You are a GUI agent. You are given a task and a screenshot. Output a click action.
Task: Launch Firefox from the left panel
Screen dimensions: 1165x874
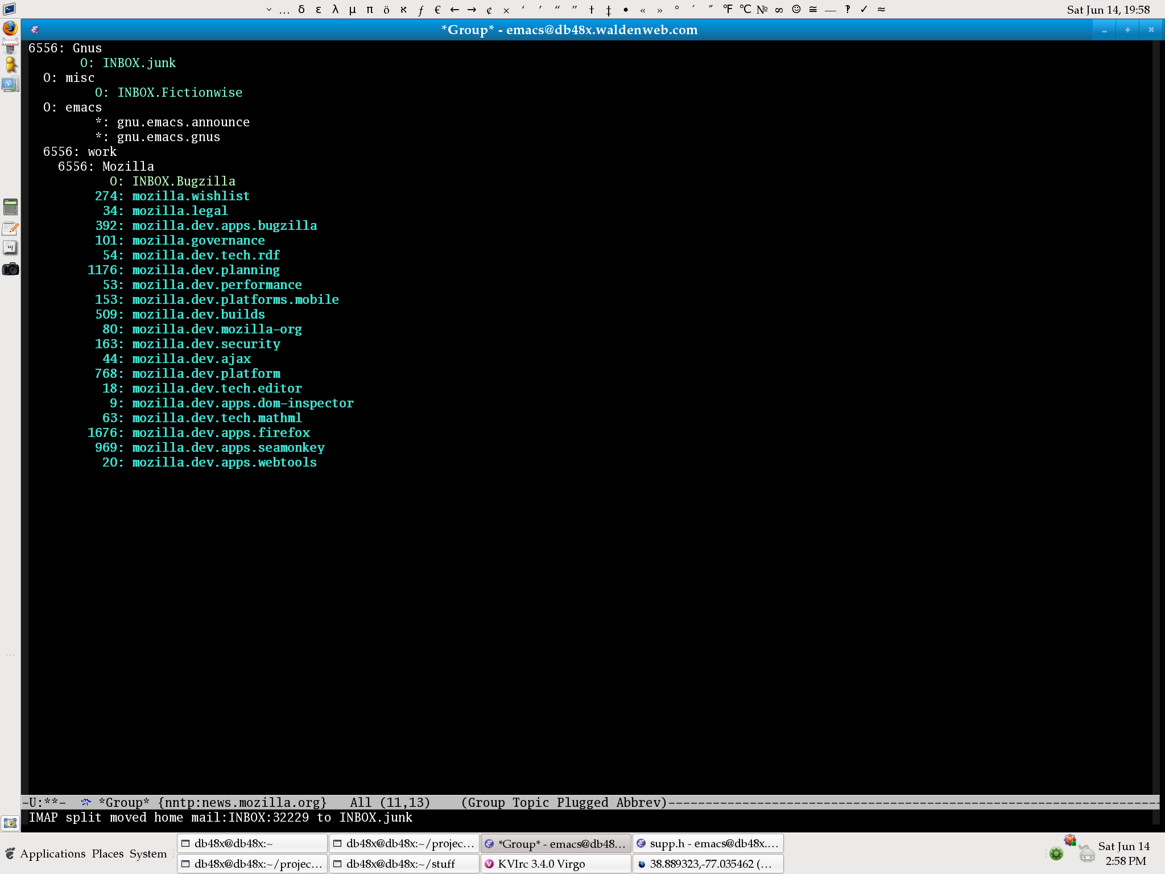(10, 28)
